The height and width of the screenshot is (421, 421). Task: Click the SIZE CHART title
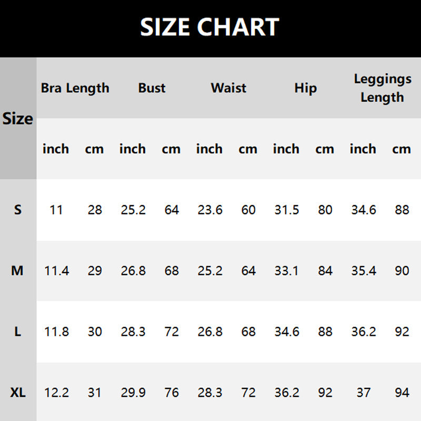click(209, 27)
